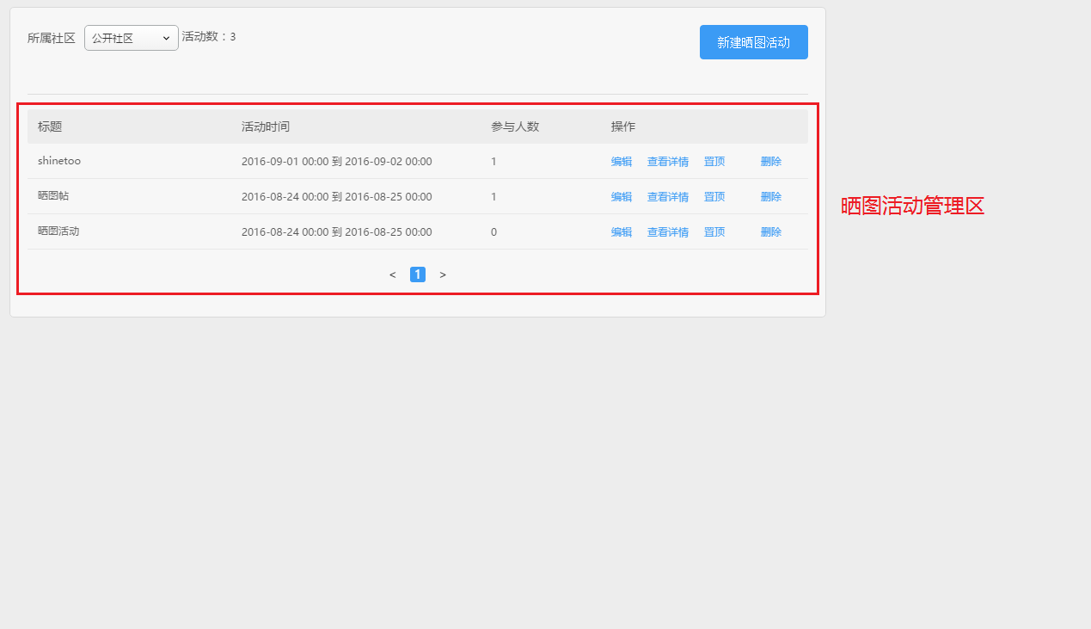Viewport: 1091px width, 629px height.
Task: Edit the shinetoo activity
Action: point(621,162)
